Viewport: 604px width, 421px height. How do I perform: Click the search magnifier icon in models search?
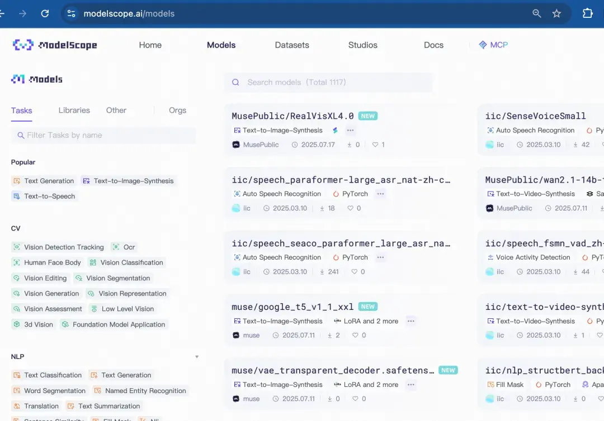[235, 82]
